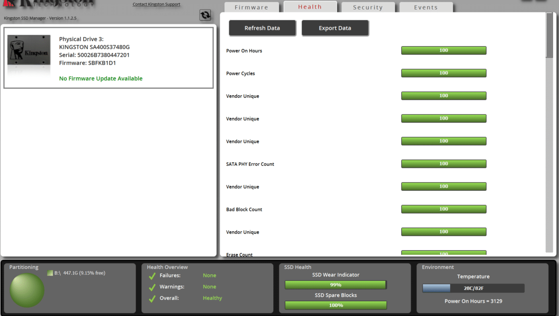Click the Export Data button
This screenshot has height=316, width=559.
click(335, 28)
